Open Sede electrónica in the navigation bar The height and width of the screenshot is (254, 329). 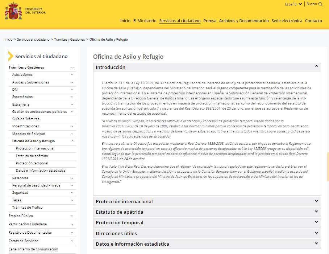(x=287, y=21)
